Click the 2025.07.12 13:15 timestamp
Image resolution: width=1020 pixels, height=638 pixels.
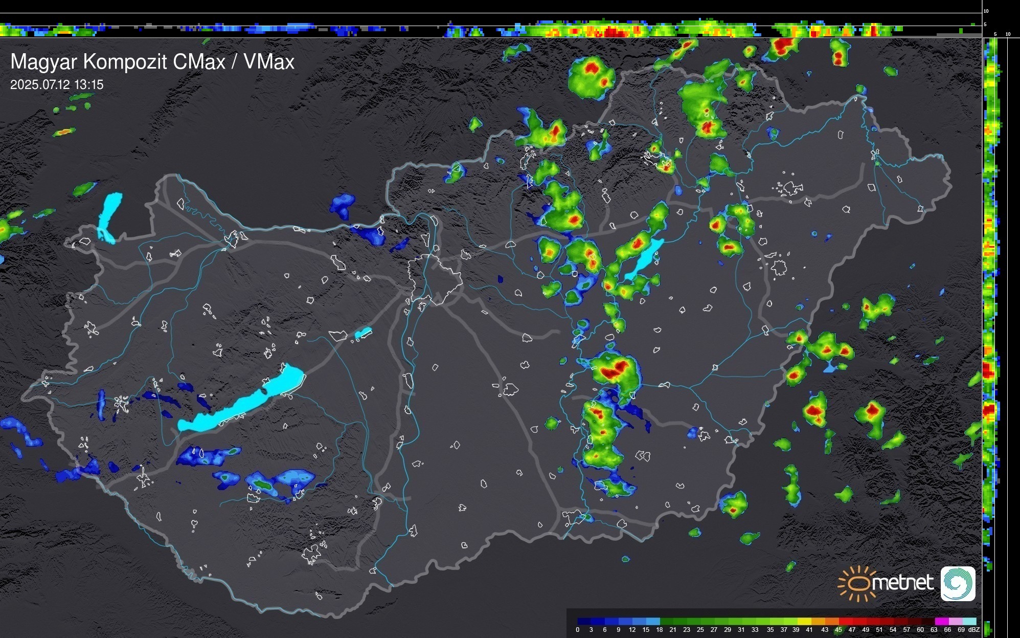[x=57, y=85]
